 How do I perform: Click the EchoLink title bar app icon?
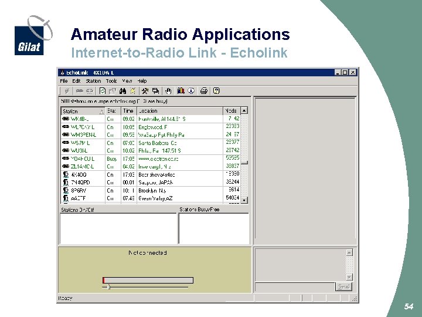63,73
